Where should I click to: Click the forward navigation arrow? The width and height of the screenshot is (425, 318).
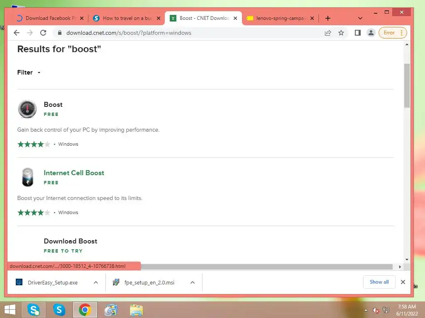30,33
